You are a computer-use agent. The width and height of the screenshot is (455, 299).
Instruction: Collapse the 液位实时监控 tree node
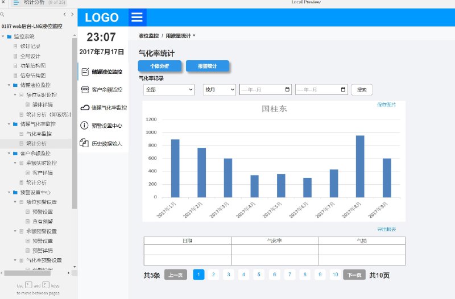point(15,95)
